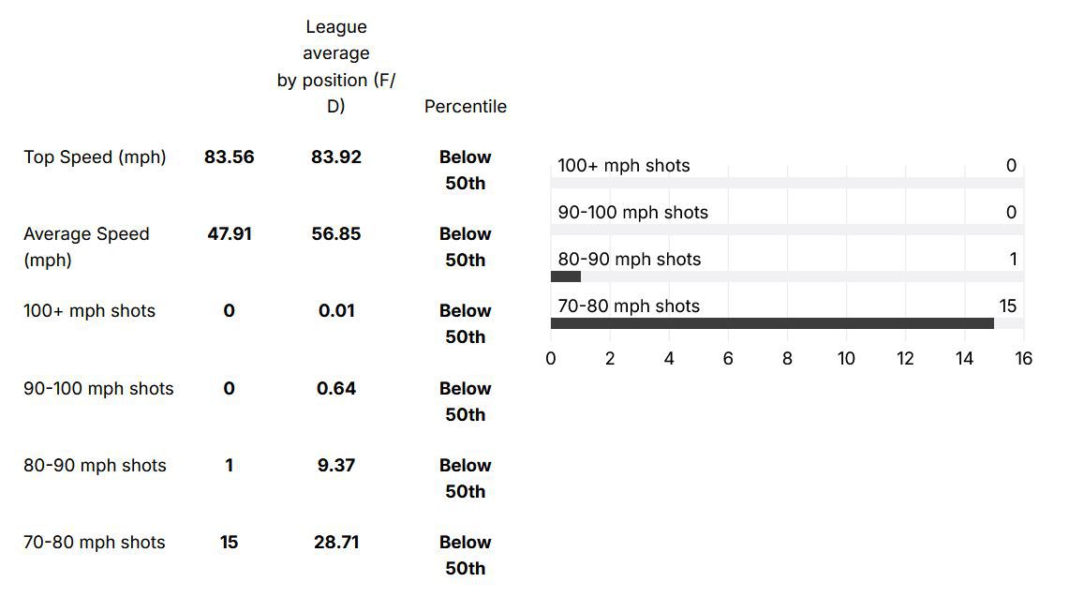This screenshot has width=1069, height=597.
Task: Click the Top Speed (mph) row label
Action: coord(95,157)
